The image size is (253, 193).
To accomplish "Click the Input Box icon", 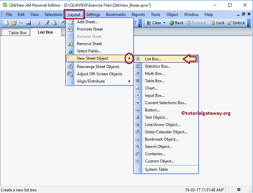I will 138,96.
